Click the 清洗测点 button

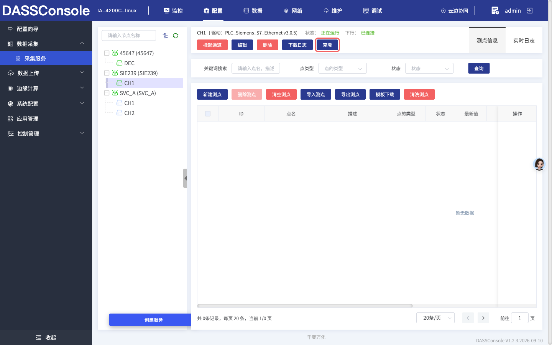419,94
